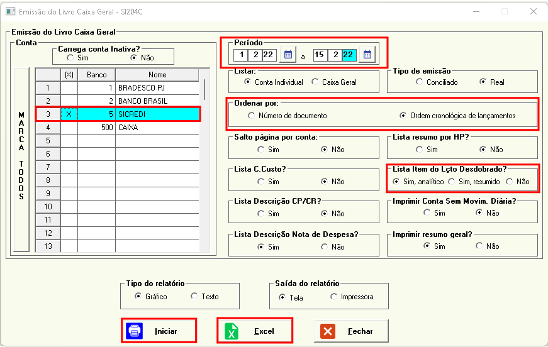Open the end date calendar picker
The image size is (548, 347).
367,55
